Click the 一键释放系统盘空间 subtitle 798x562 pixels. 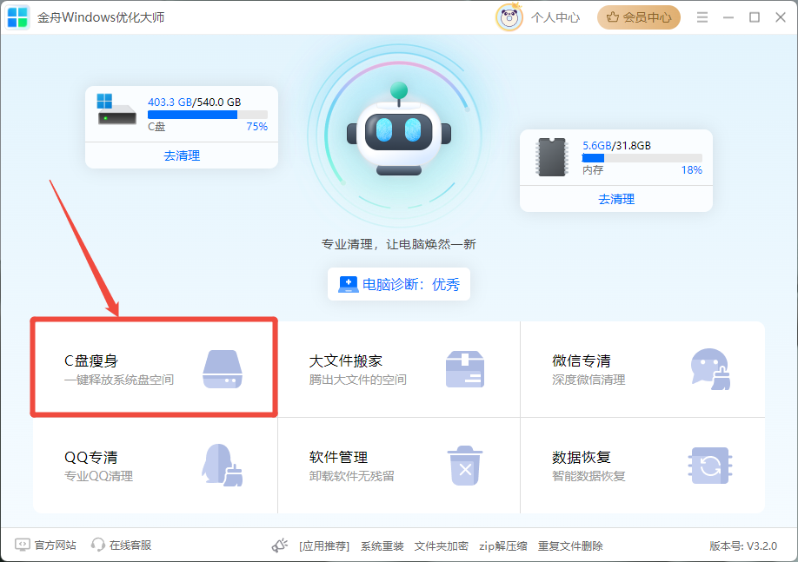click(119, 380)
